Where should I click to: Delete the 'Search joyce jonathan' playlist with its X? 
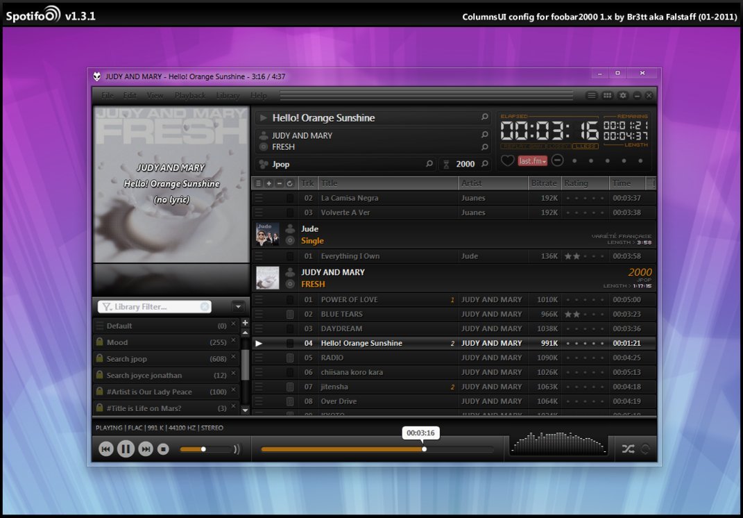point(233,372)
